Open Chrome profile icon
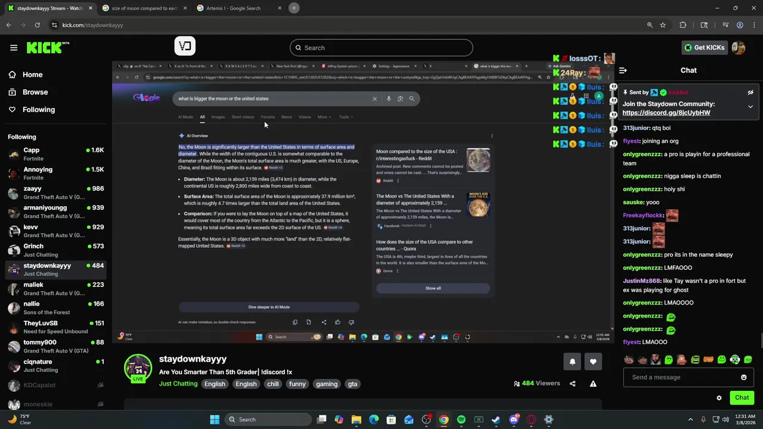763x429 pixels. click(x=740, y=25)
